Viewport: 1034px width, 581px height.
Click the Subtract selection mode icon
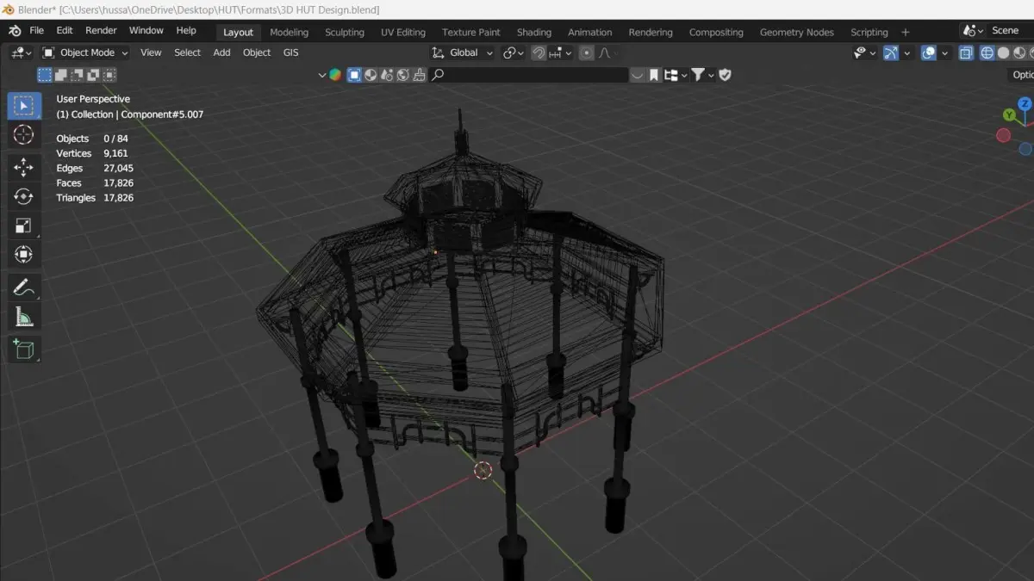tap(78, 75)
